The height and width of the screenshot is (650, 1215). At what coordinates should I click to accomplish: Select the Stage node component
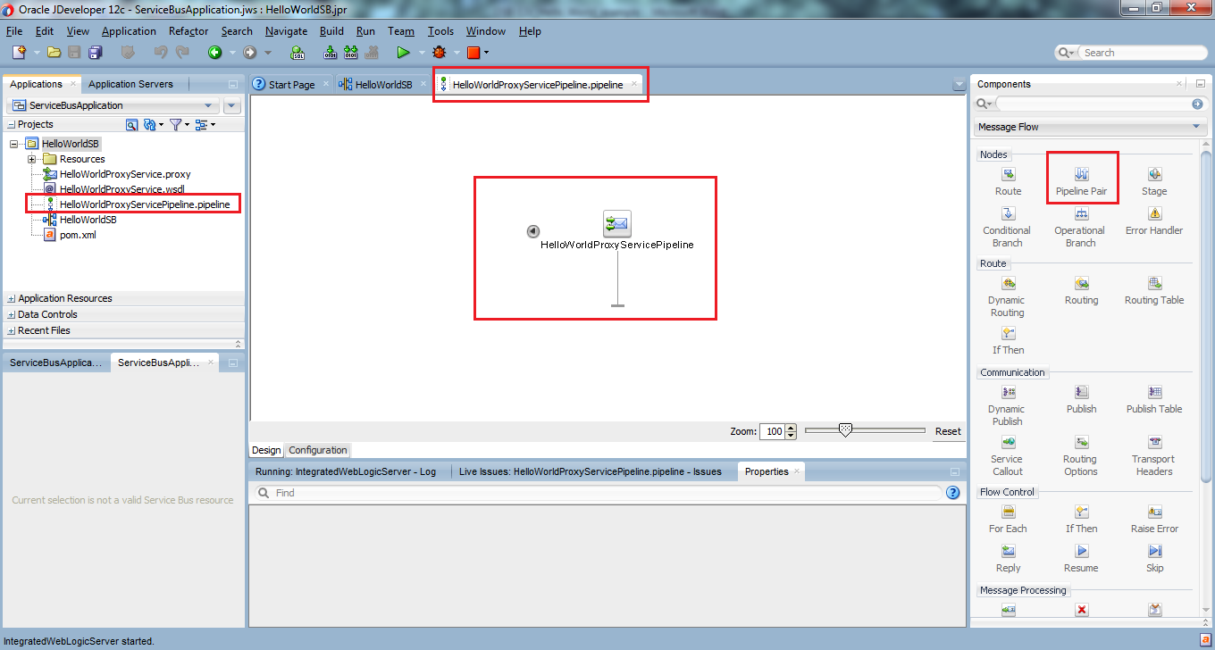pos(1154,182)
